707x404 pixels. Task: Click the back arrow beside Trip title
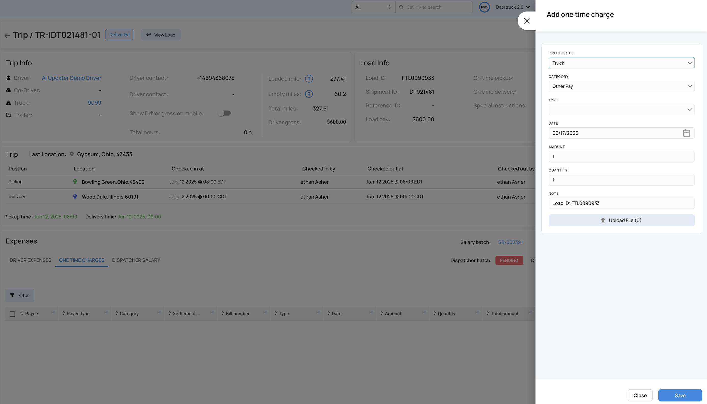(x=7, y=35)
